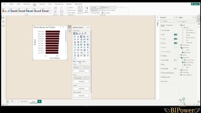Switch to Mobile layout view
The width and height of the screenshot is (201, 113).
(62, 10)
